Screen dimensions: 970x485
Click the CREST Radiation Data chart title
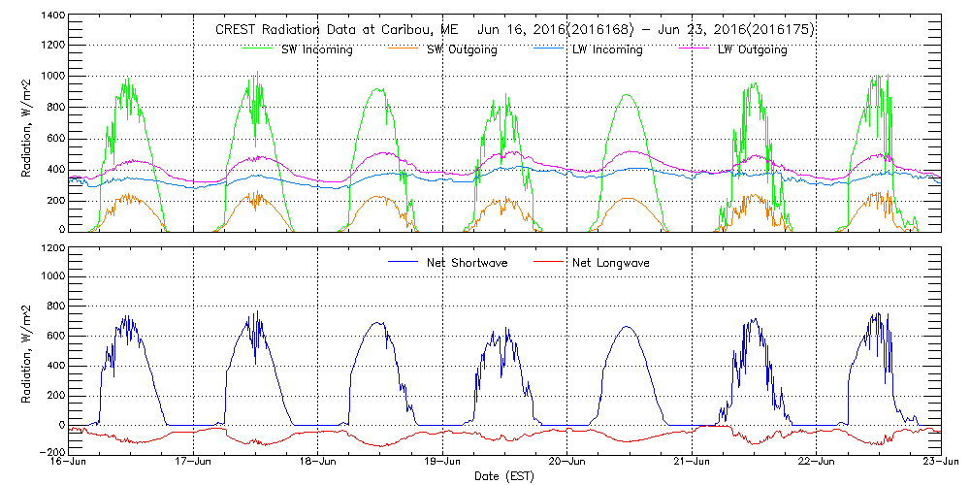[514, 30]
